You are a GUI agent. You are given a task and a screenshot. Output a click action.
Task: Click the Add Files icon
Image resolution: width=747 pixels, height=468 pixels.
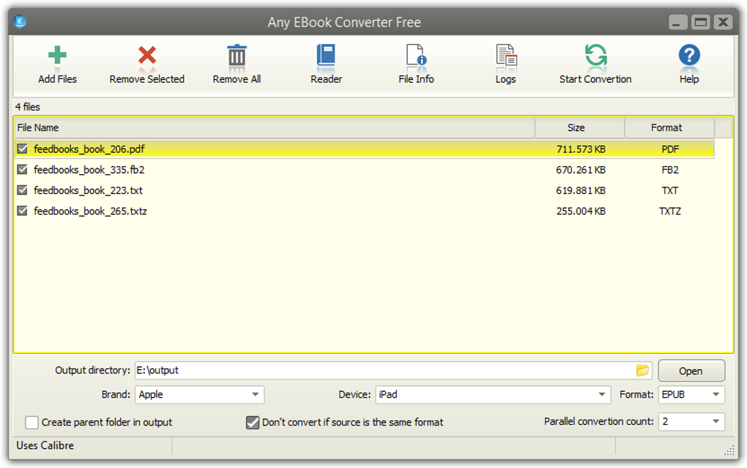[x=56, y=55]
